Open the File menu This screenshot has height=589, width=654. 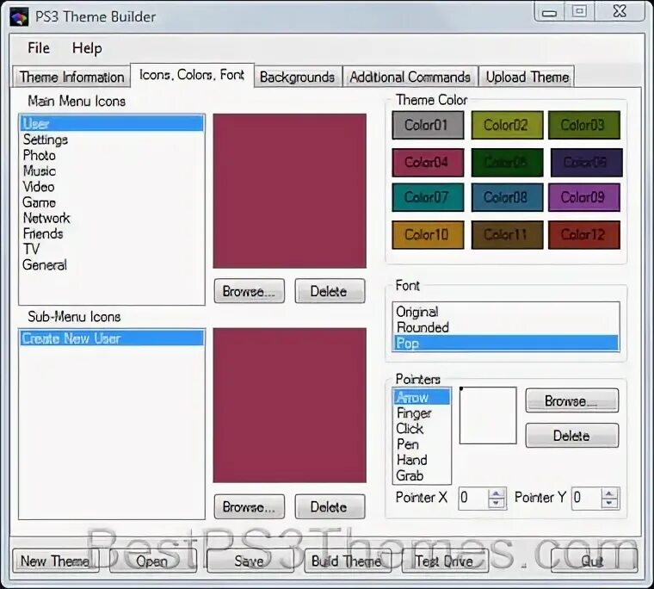[39, 48]
